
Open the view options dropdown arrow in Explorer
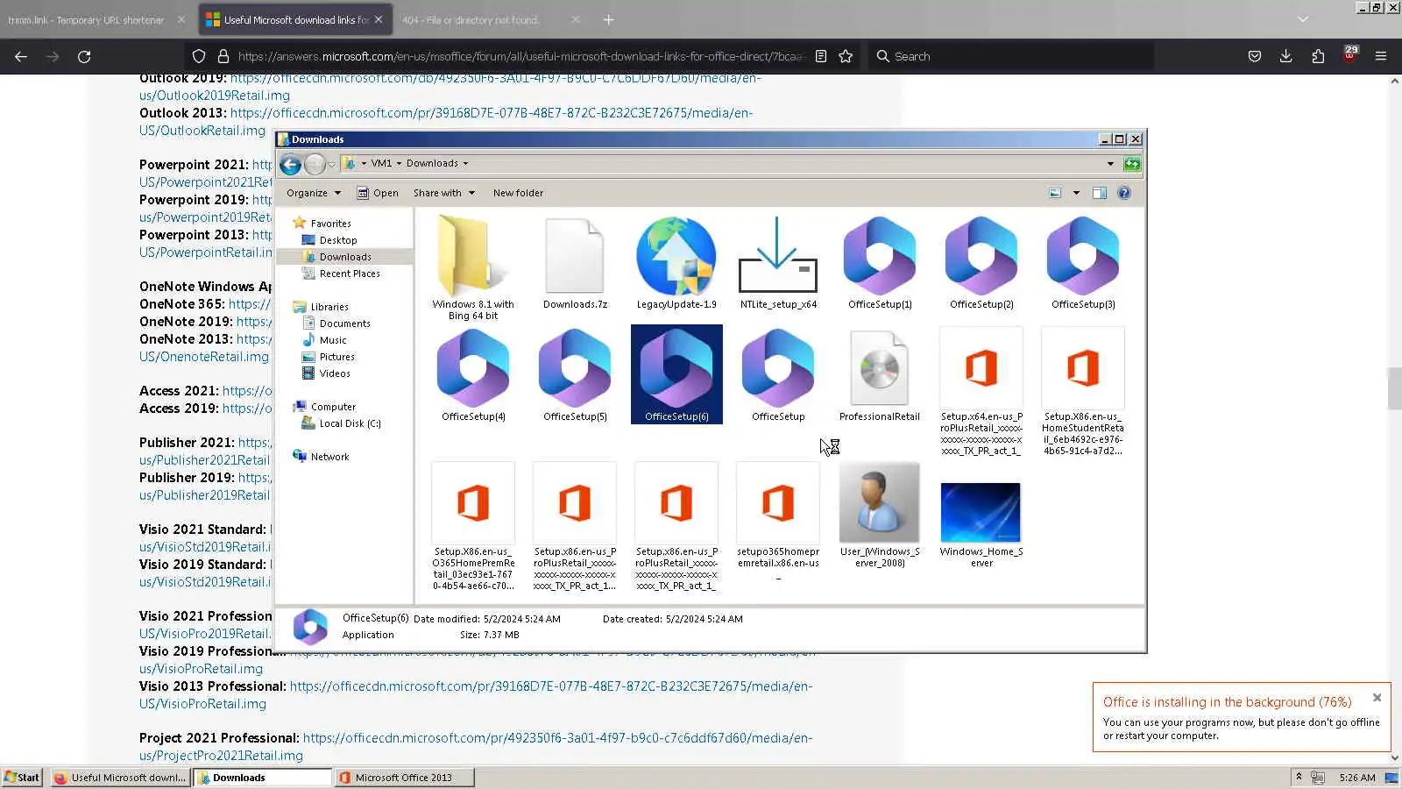1076,193
